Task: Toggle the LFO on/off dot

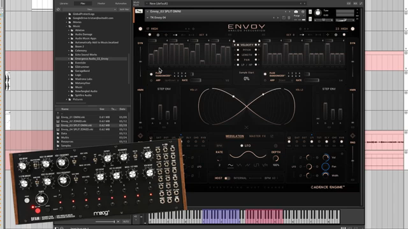Action: (242, 146)
